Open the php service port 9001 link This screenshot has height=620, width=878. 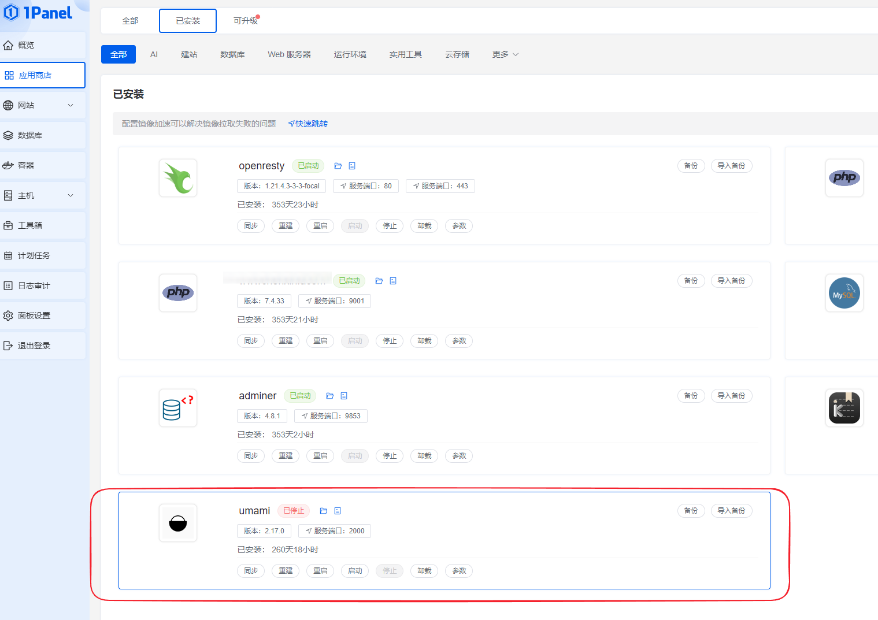(335, 301)
